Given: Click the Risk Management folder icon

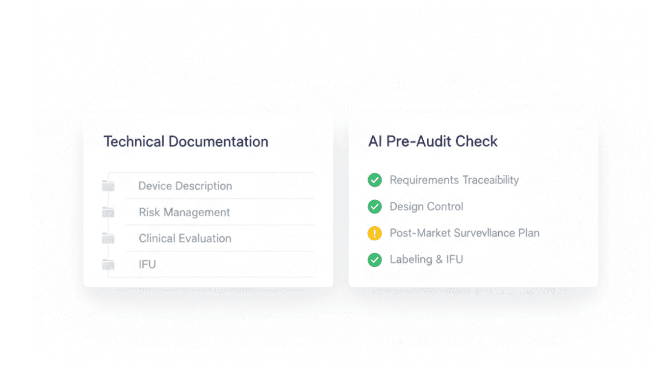Looking at the screenshot, I should coord(108,212).
